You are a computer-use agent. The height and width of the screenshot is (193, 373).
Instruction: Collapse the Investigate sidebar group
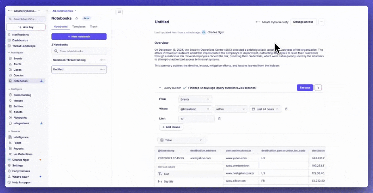tap(9, 53)
